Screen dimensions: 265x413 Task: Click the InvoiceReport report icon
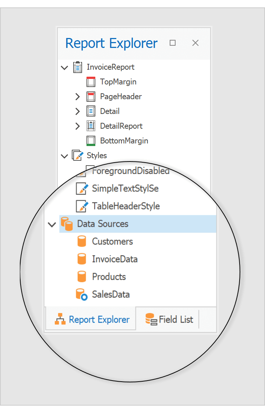point(78,67)
